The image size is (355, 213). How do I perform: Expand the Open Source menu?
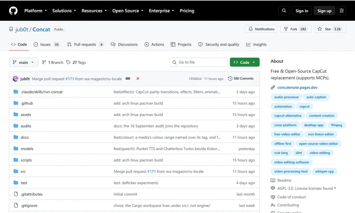tap(128, 11)
